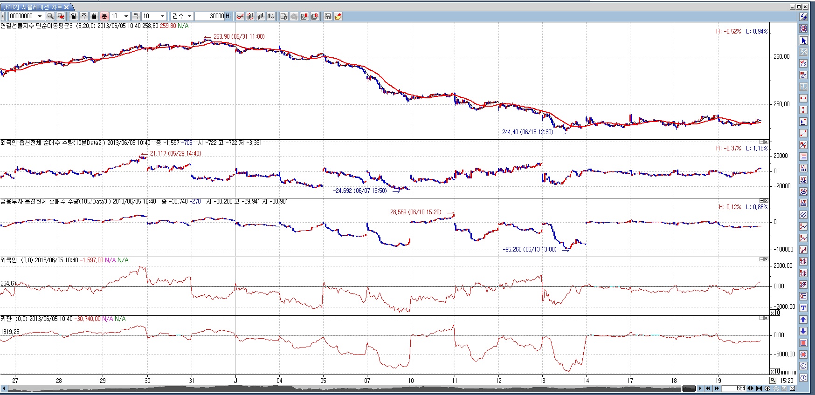Image resolution: width=815 pixels, height=395 pixels.
Task: Click the red-arrow magnifier lookup icon
Action: coord(61,16)
